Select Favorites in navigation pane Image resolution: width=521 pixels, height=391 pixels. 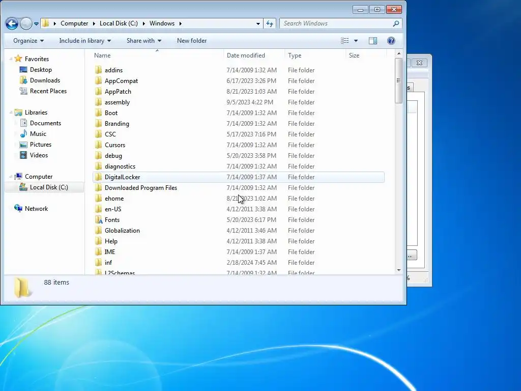(37, 59)
